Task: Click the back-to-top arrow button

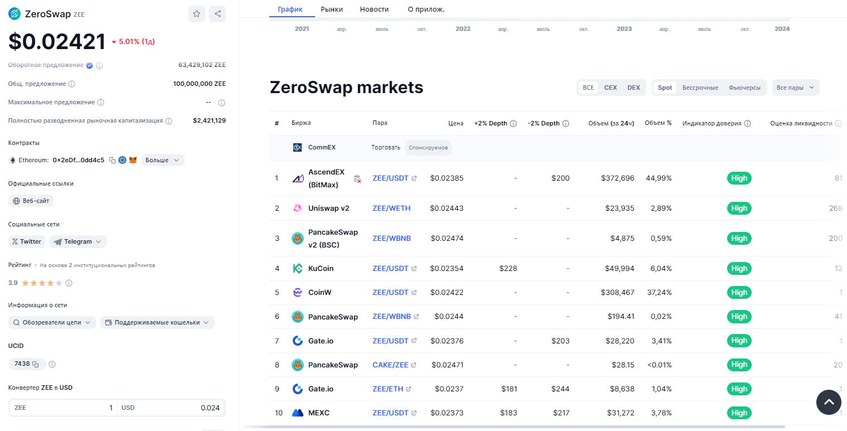Action: click(829, 402)
